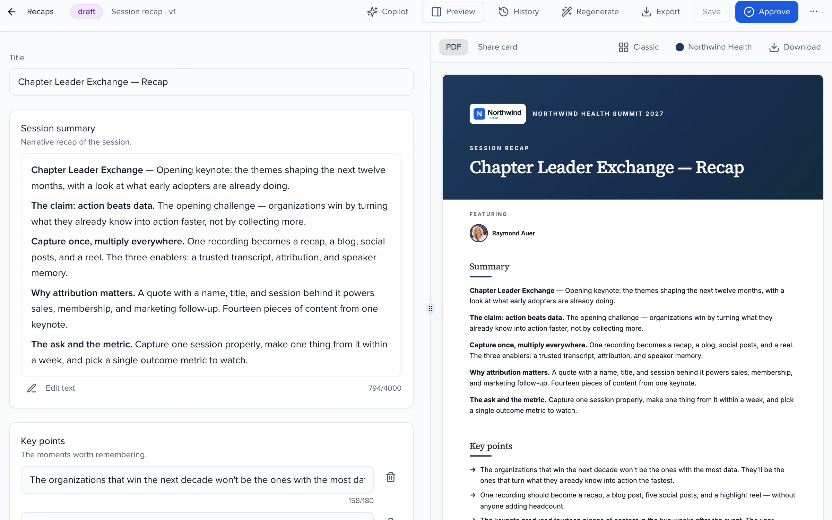
Task: Approve the session recap
Action: (766, 12)
